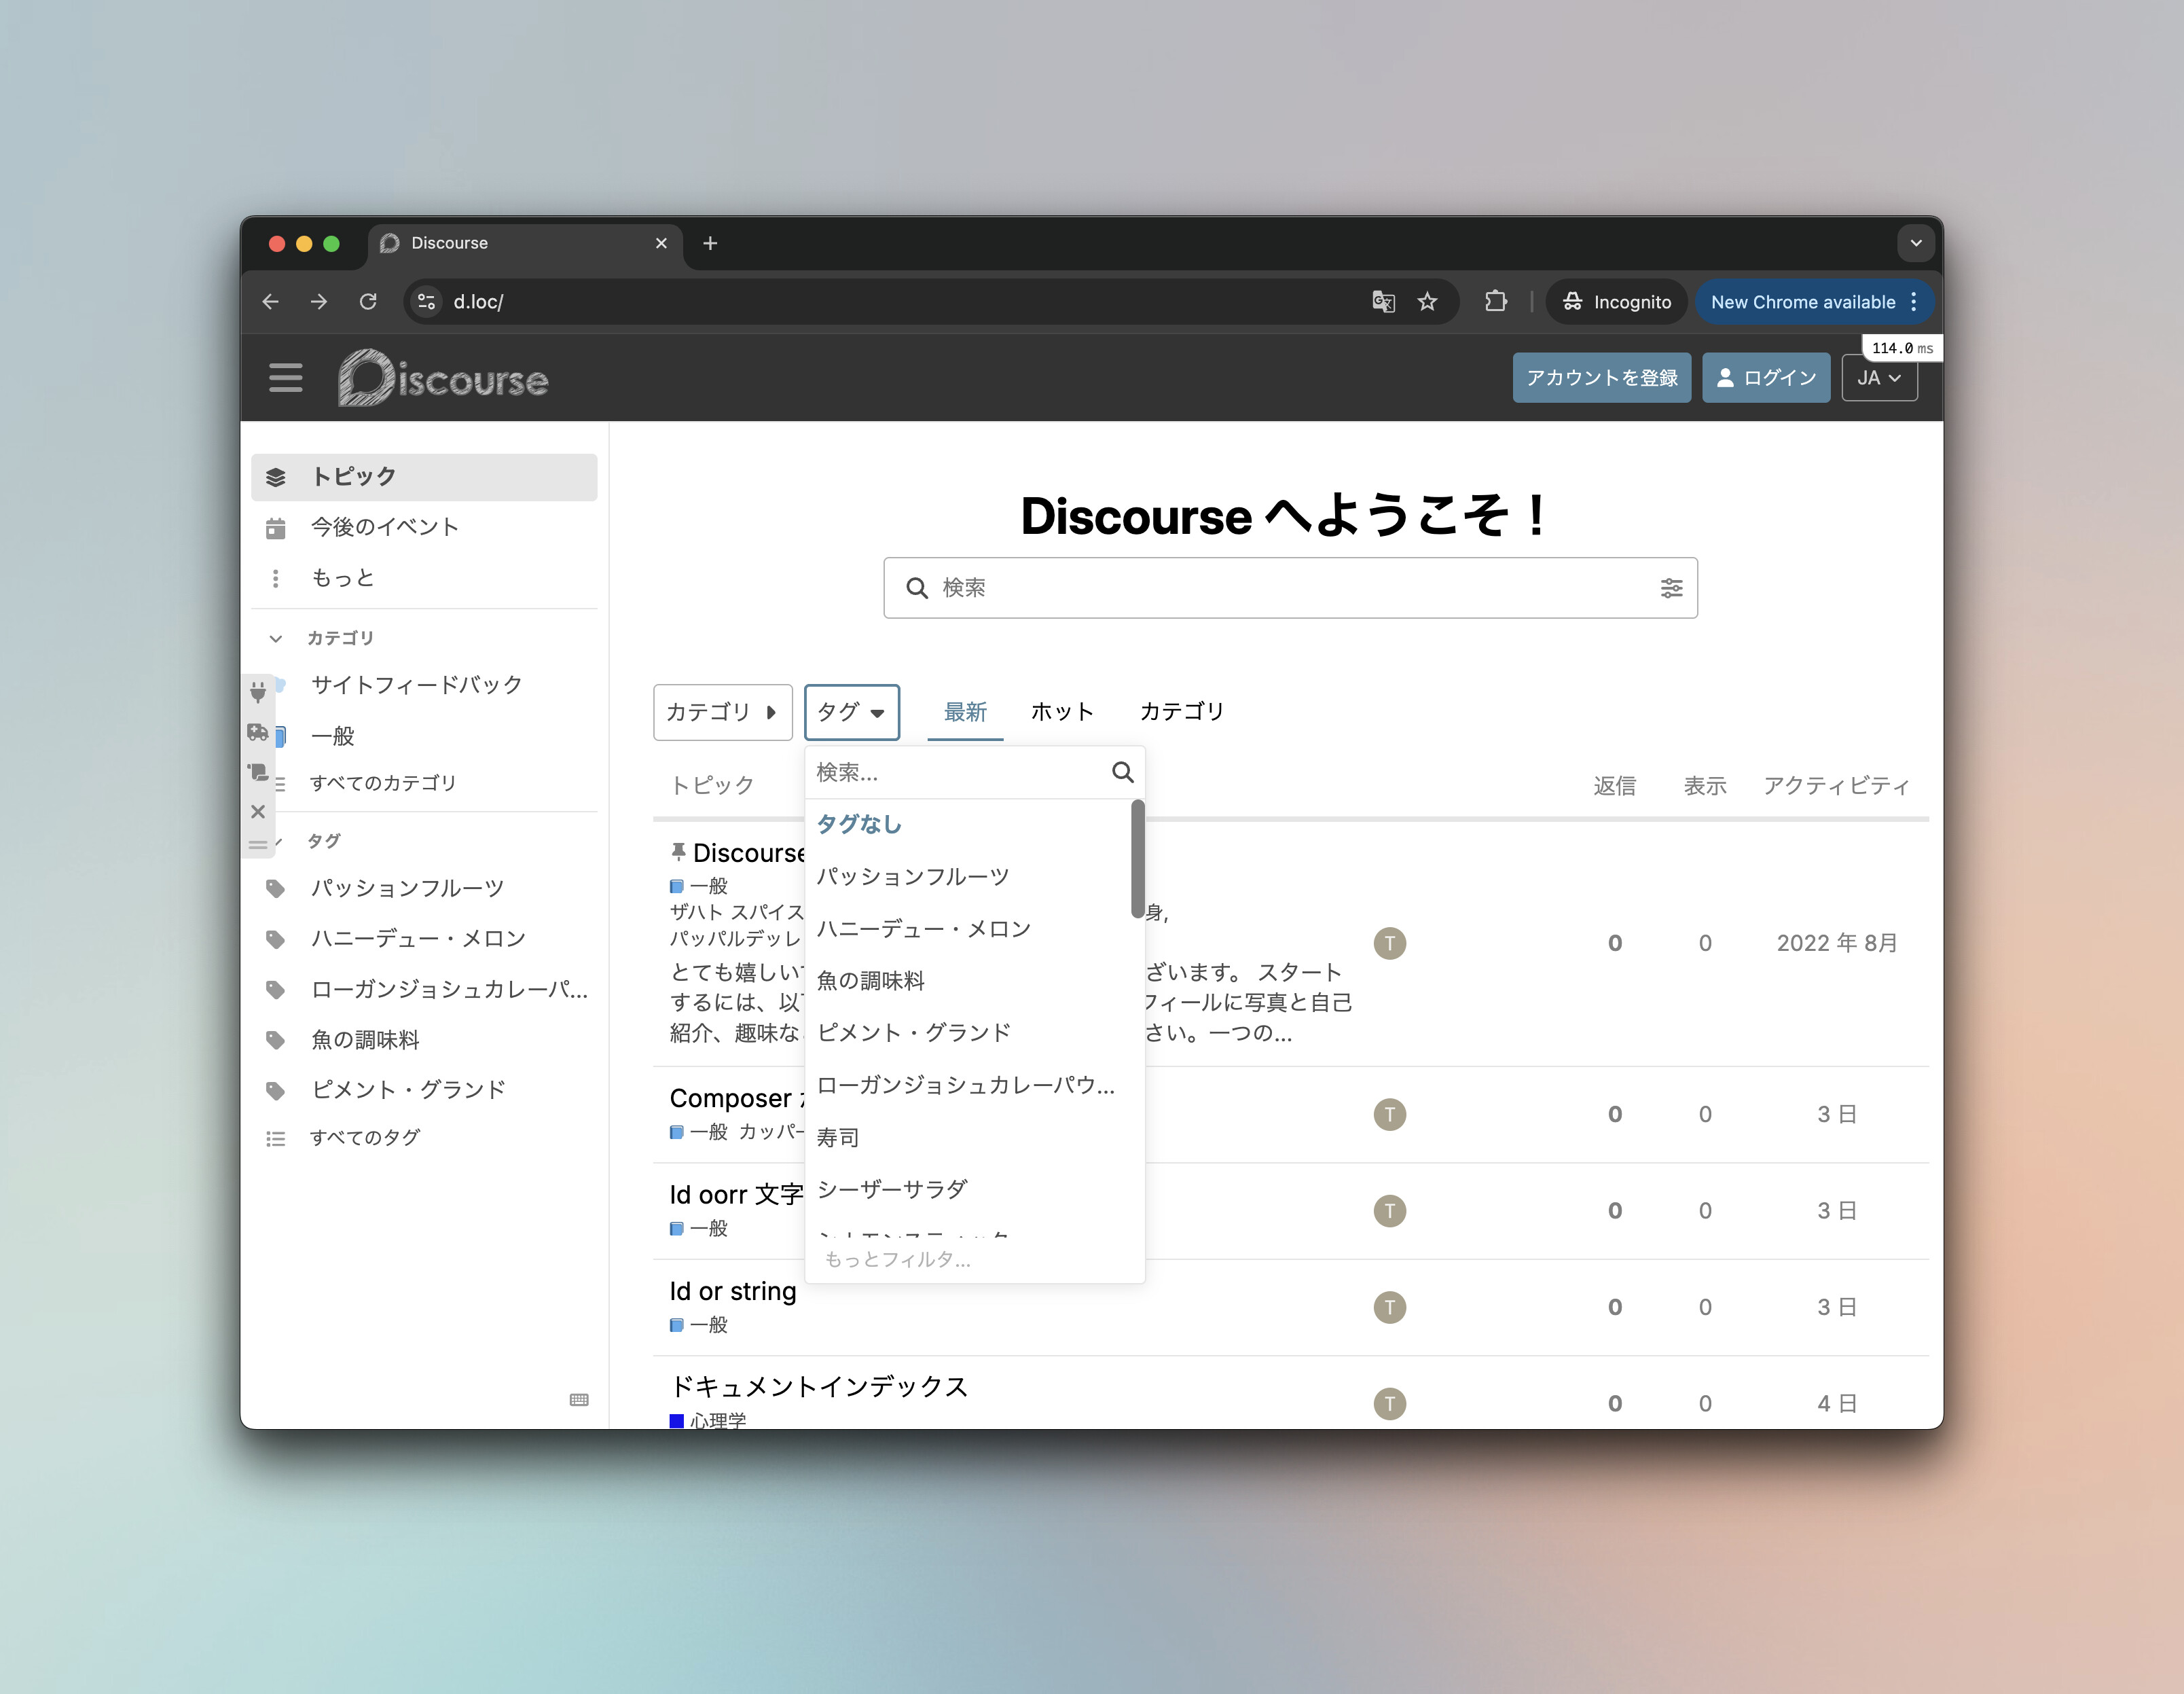Sort by アクティビティ column header

point(1836,786)
